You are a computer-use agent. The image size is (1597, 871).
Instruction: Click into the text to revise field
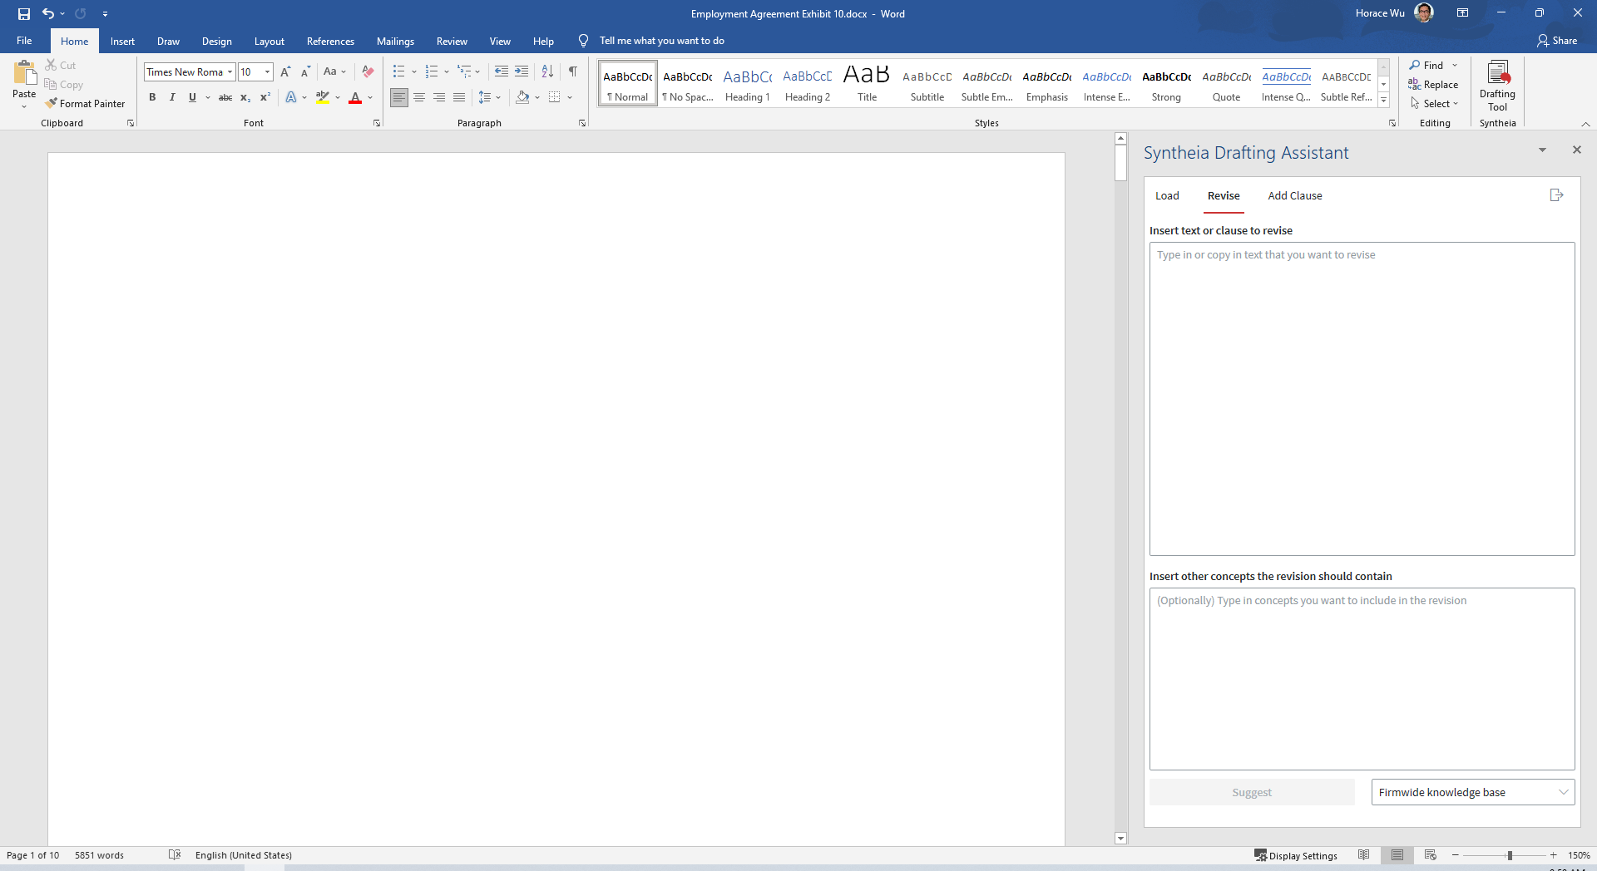(1362, 399)
